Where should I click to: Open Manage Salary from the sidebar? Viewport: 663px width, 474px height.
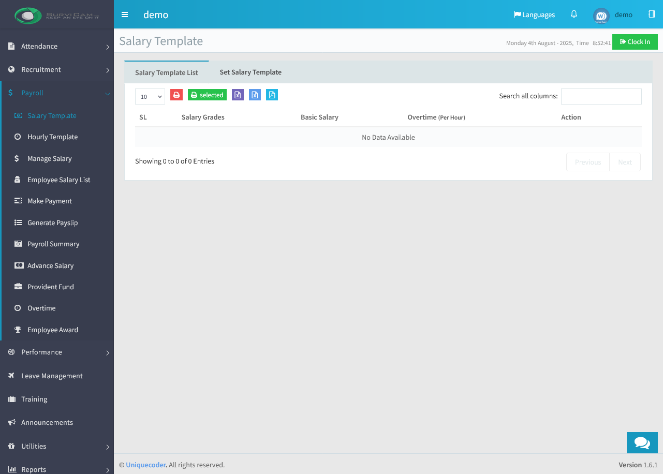click(57, 159)
